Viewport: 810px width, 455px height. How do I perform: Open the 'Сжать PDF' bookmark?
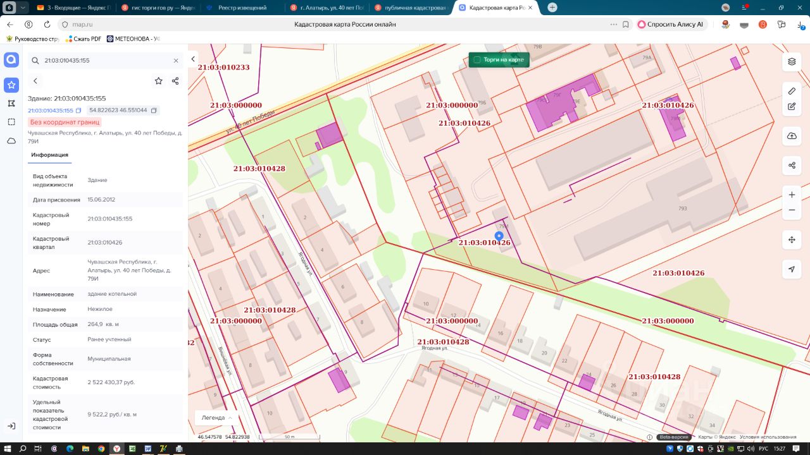82,39
